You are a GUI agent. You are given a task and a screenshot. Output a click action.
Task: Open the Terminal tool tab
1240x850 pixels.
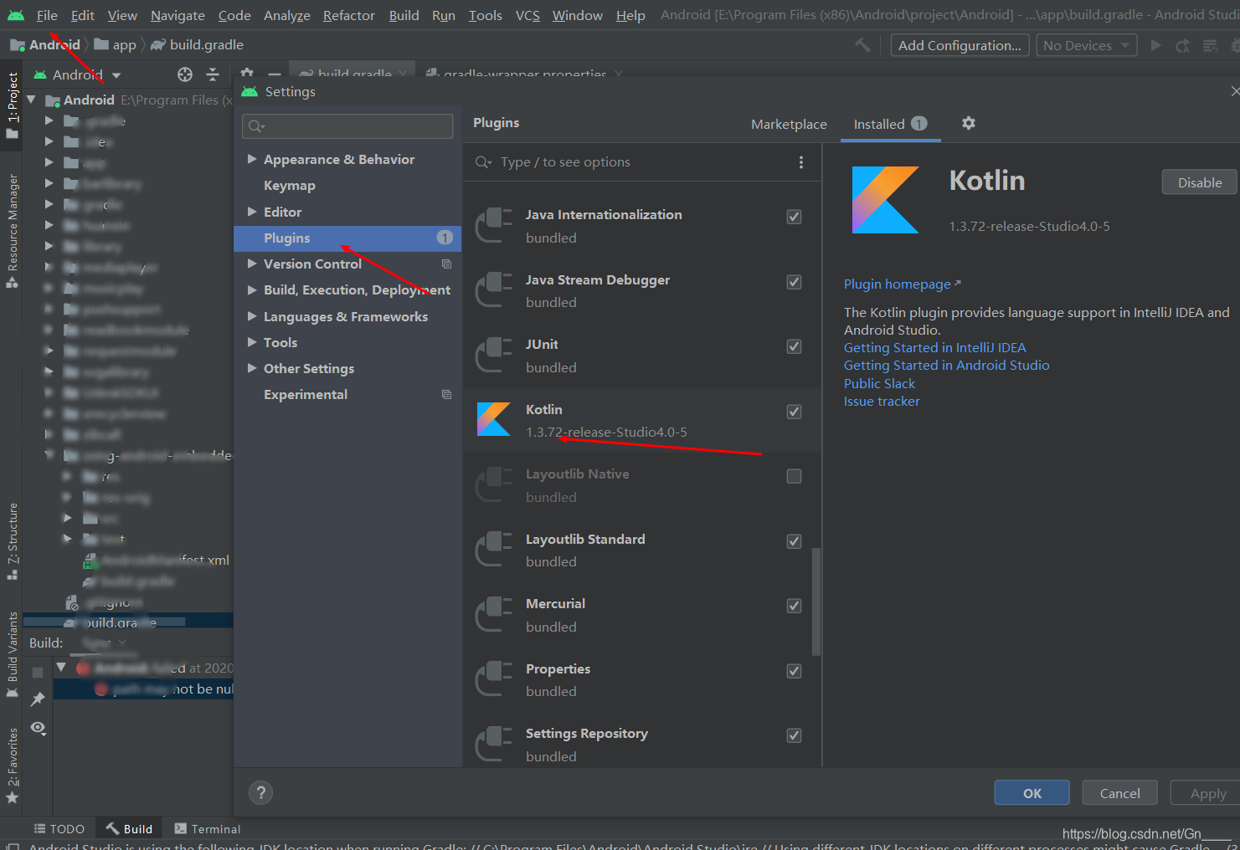(x=208, y=829)
